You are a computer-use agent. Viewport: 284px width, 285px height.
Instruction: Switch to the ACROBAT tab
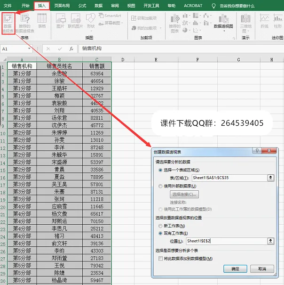[193, 6]
